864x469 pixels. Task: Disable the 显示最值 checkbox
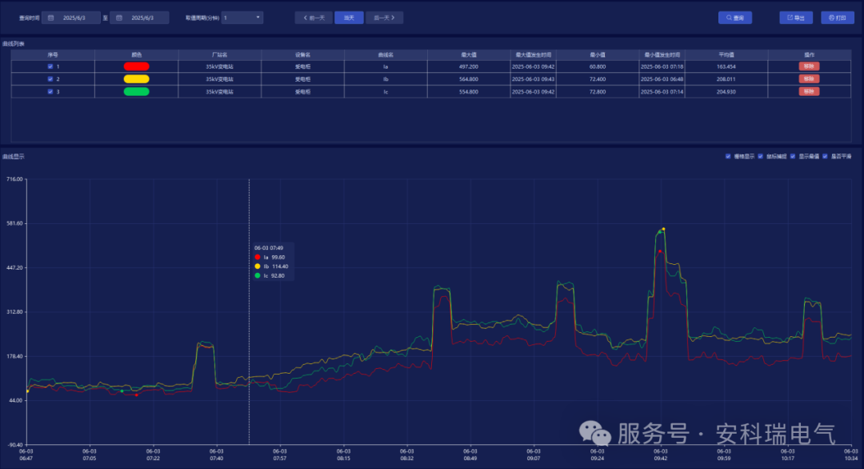tap(792, 156)
